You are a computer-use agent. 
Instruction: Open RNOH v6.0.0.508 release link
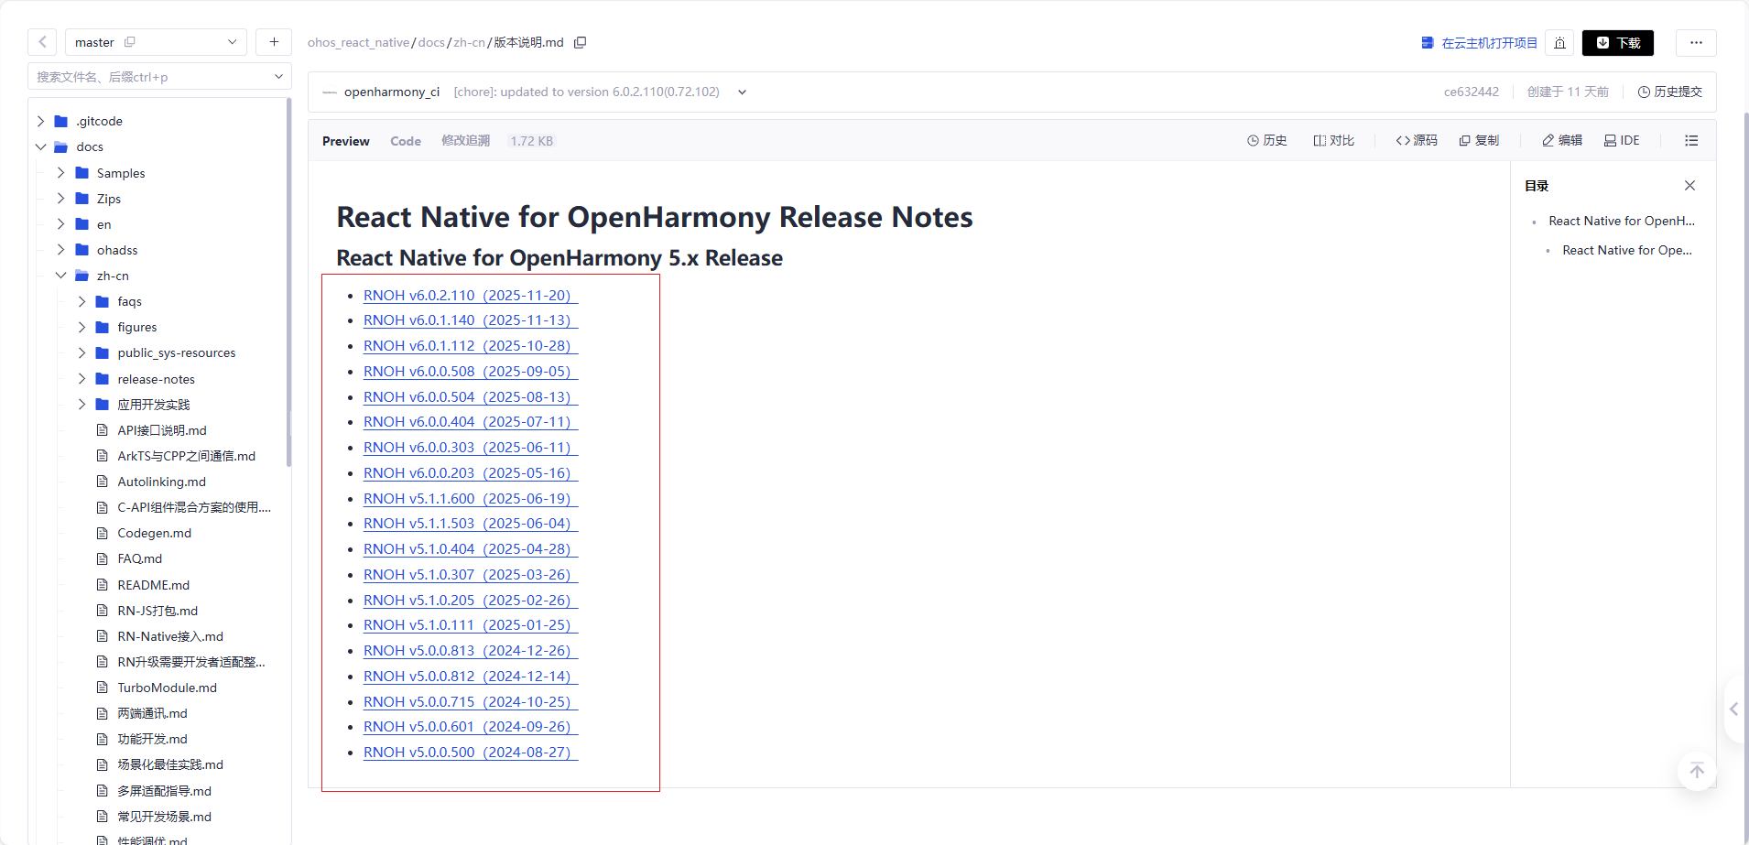471,372
